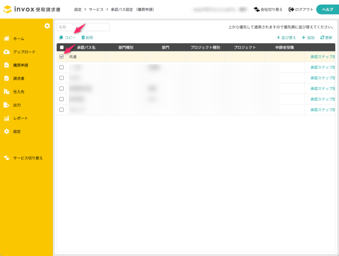This screenshot has height=256, width=339.
Task: Open the Upload cloud icon
Action: pyautogui.click(x=6, y=52)
